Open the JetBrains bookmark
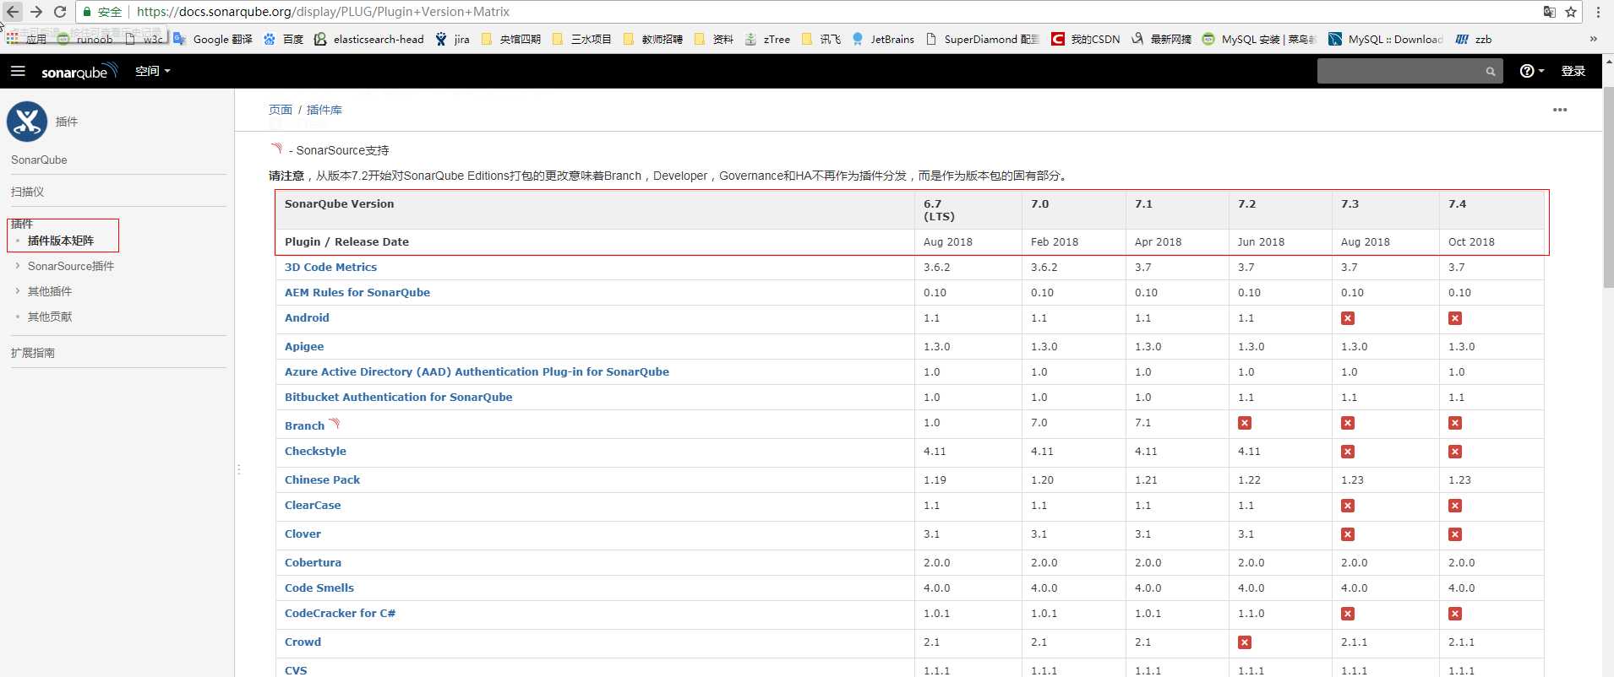The image size is (1614, 677). point(883,39)
